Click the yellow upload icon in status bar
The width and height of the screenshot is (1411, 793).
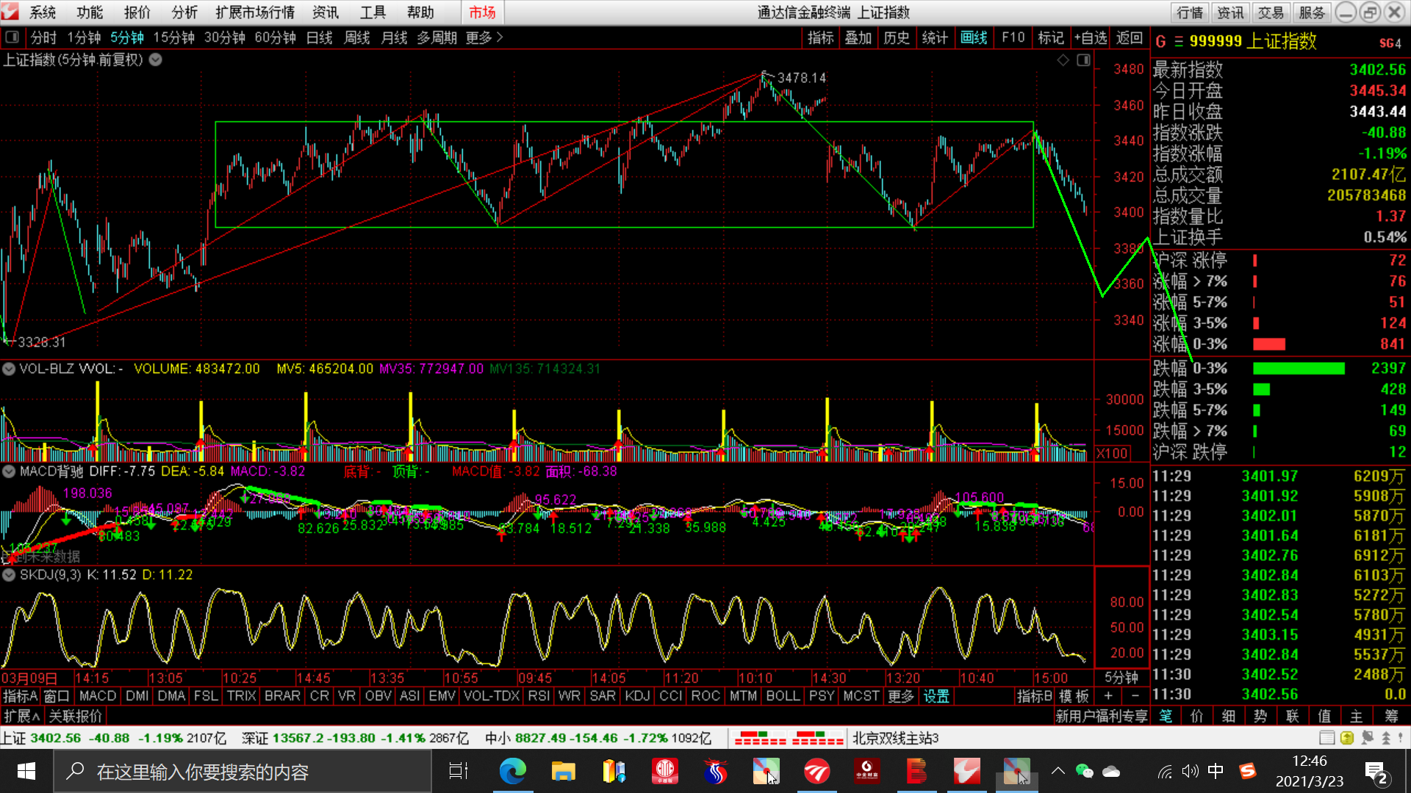click(1347, 738)
